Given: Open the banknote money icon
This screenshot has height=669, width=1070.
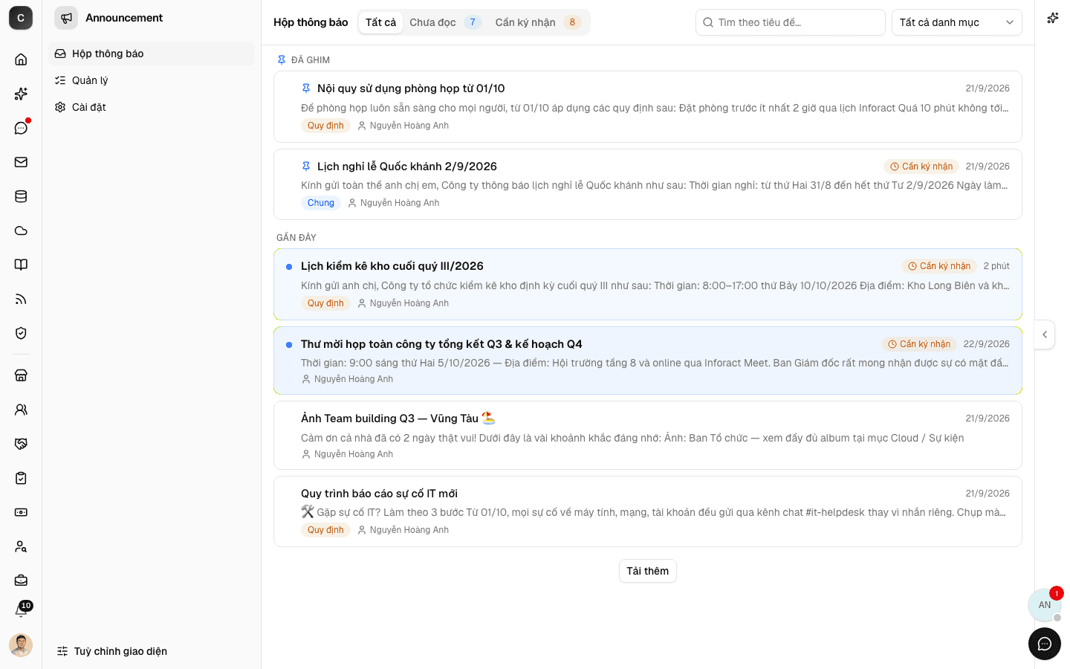Looking at the screenshot, I should (21, 512).
